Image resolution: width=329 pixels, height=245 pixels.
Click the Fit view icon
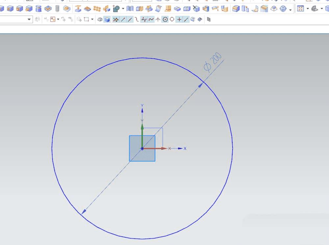point(300,9)
